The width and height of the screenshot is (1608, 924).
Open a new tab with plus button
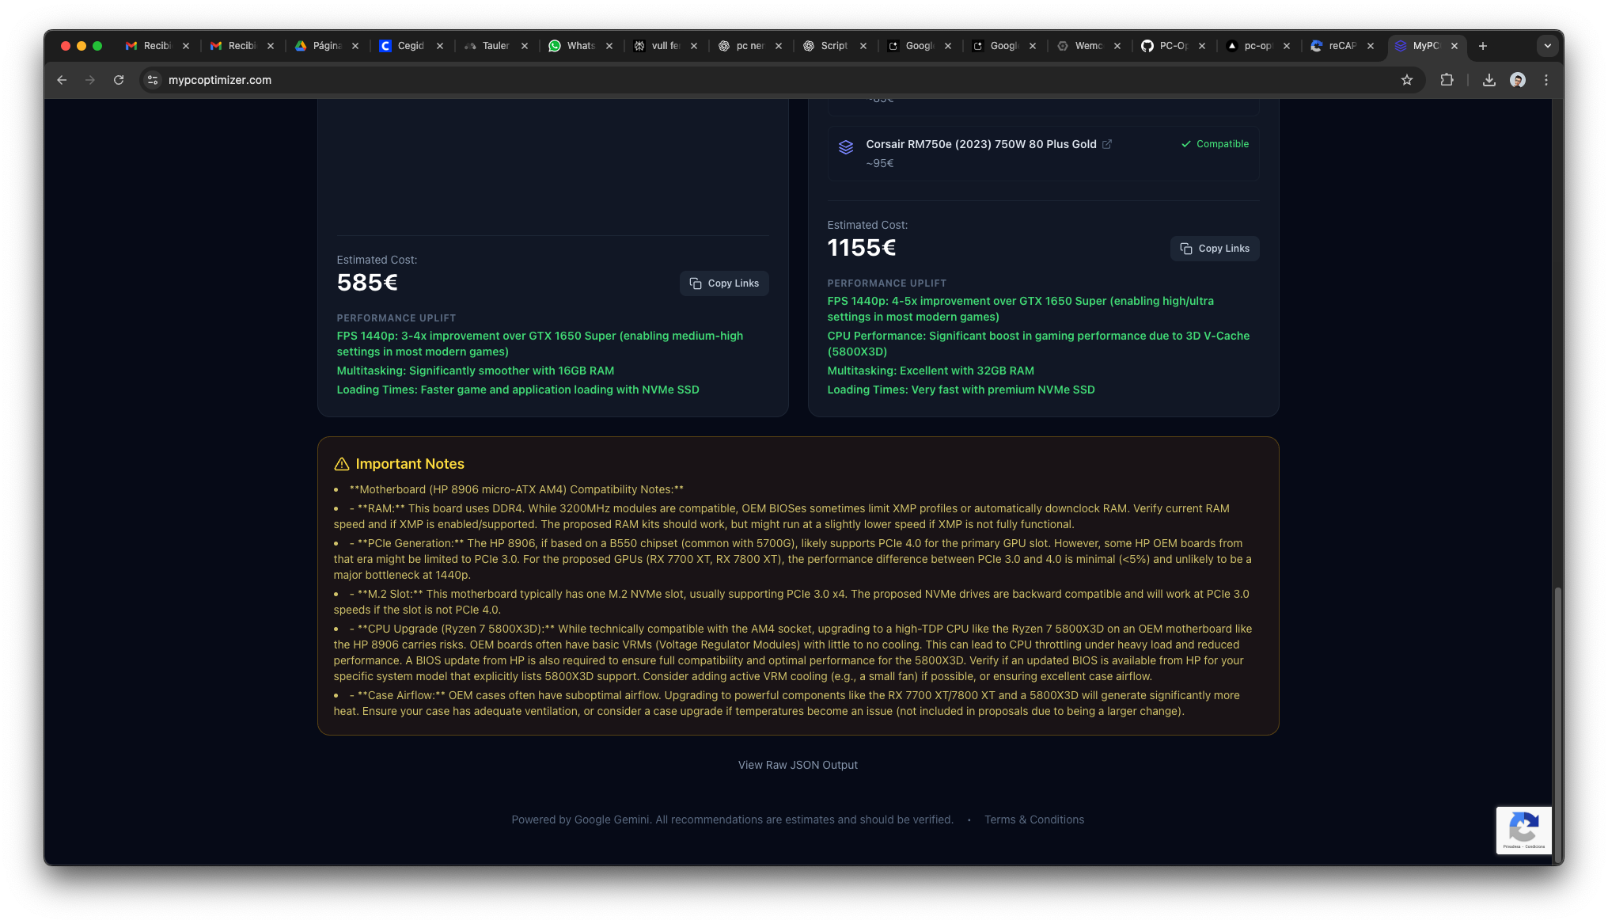coord(1482,46)
